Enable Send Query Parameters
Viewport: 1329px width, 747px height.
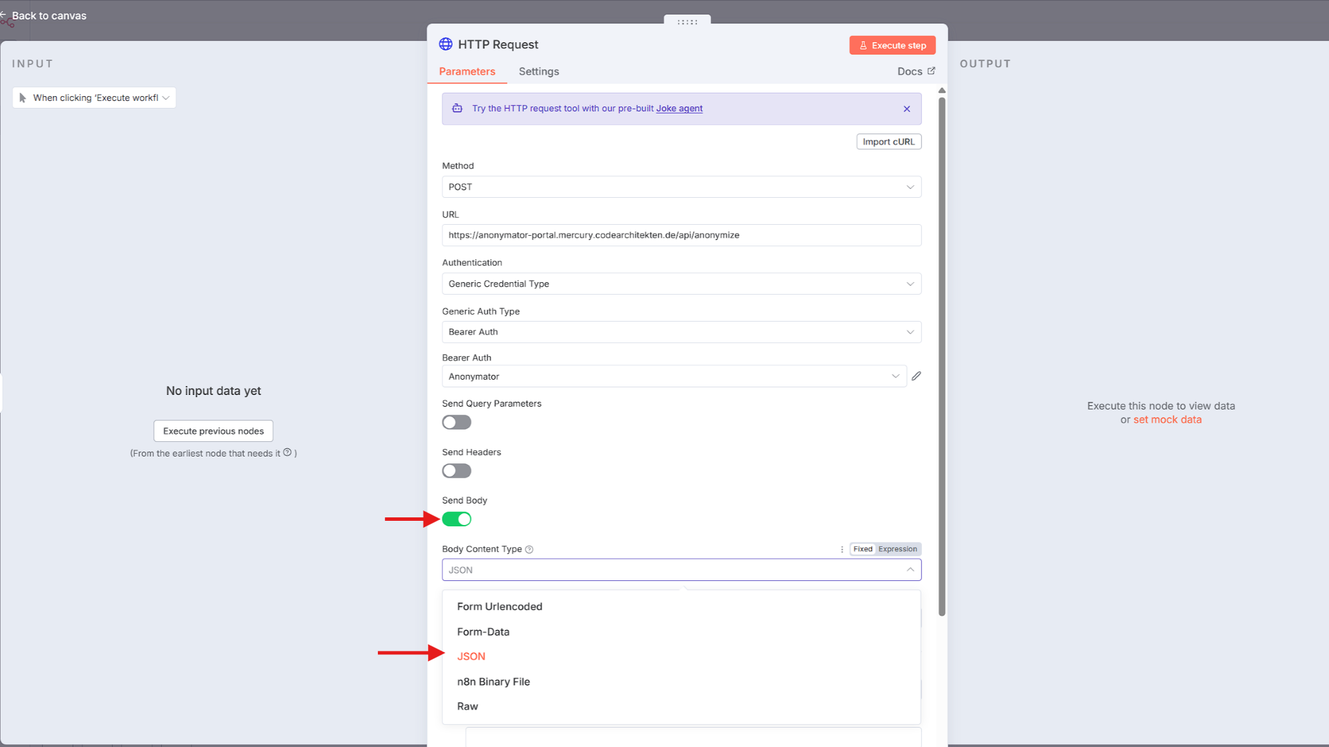(456, 422)
